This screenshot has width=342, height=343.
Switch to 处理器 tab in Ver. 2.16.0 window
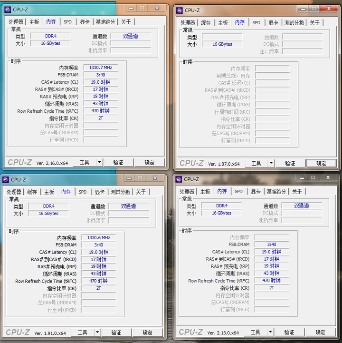[16, 22]
